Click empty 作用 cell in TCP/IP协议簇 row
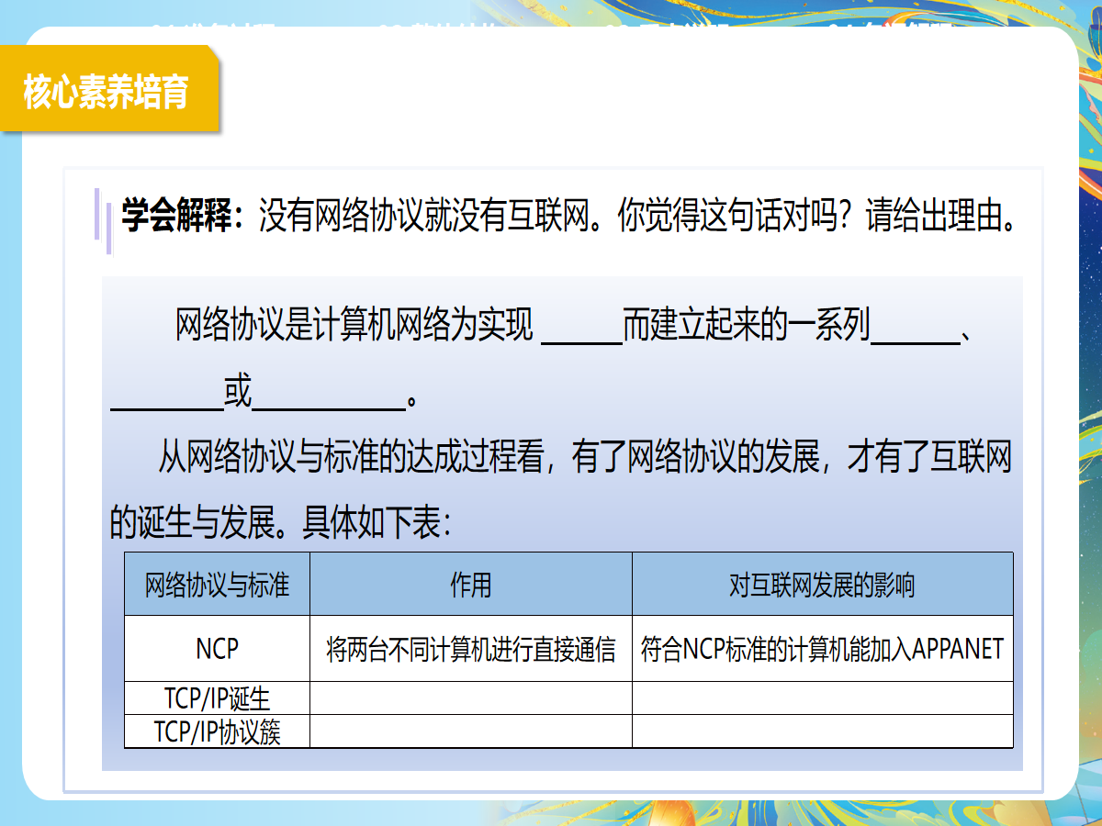The image size is (1102, 826). tap(471, 731)
